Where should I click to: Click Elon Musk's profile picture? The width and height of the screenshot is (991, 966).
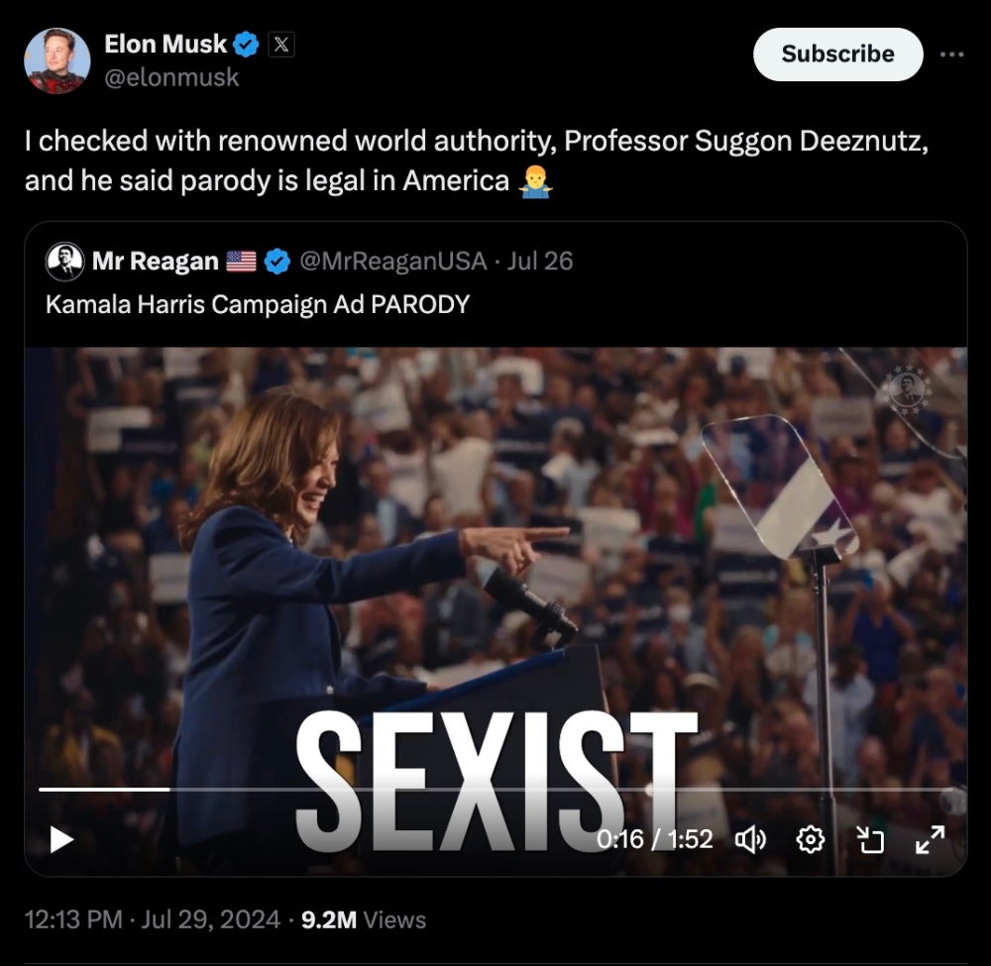pyautogui.click(x=57, y=59)
